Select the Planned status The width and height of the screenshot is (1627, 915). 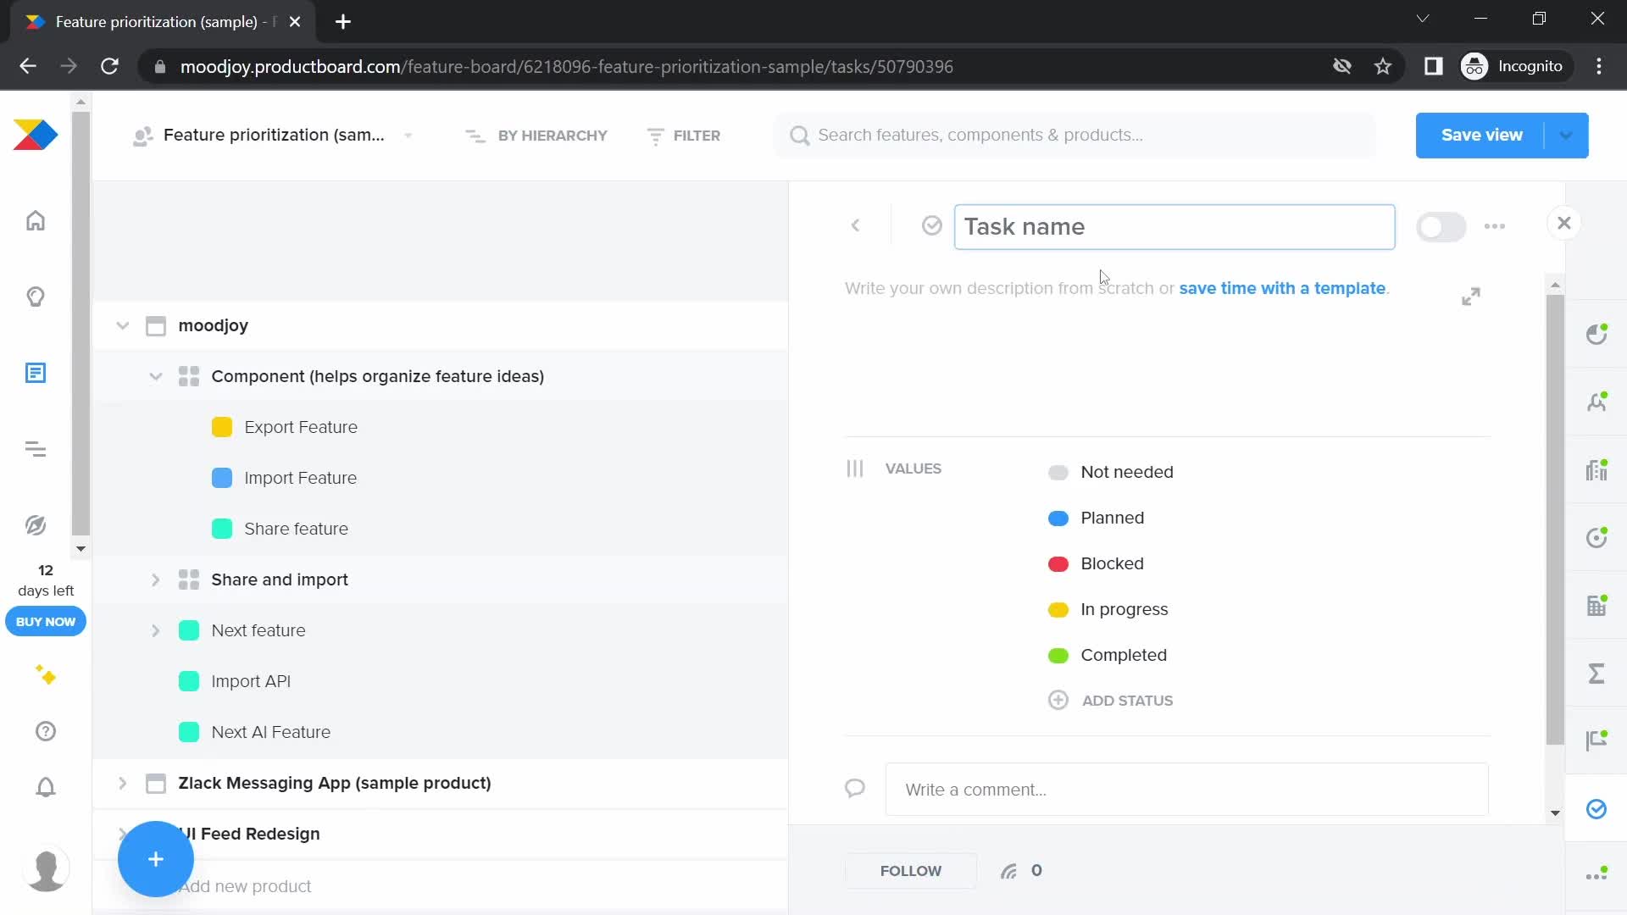[1097, 518]
